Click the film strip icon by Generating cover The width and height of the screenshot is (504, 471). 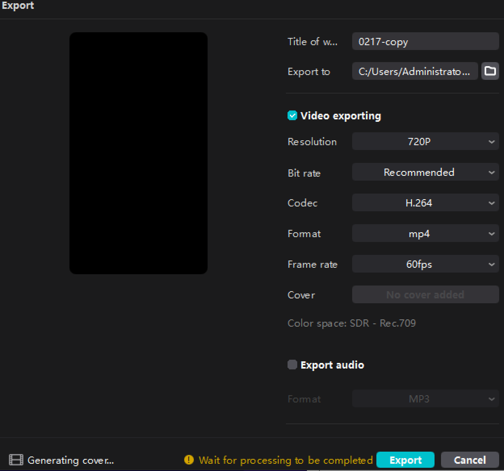[16, 460]
